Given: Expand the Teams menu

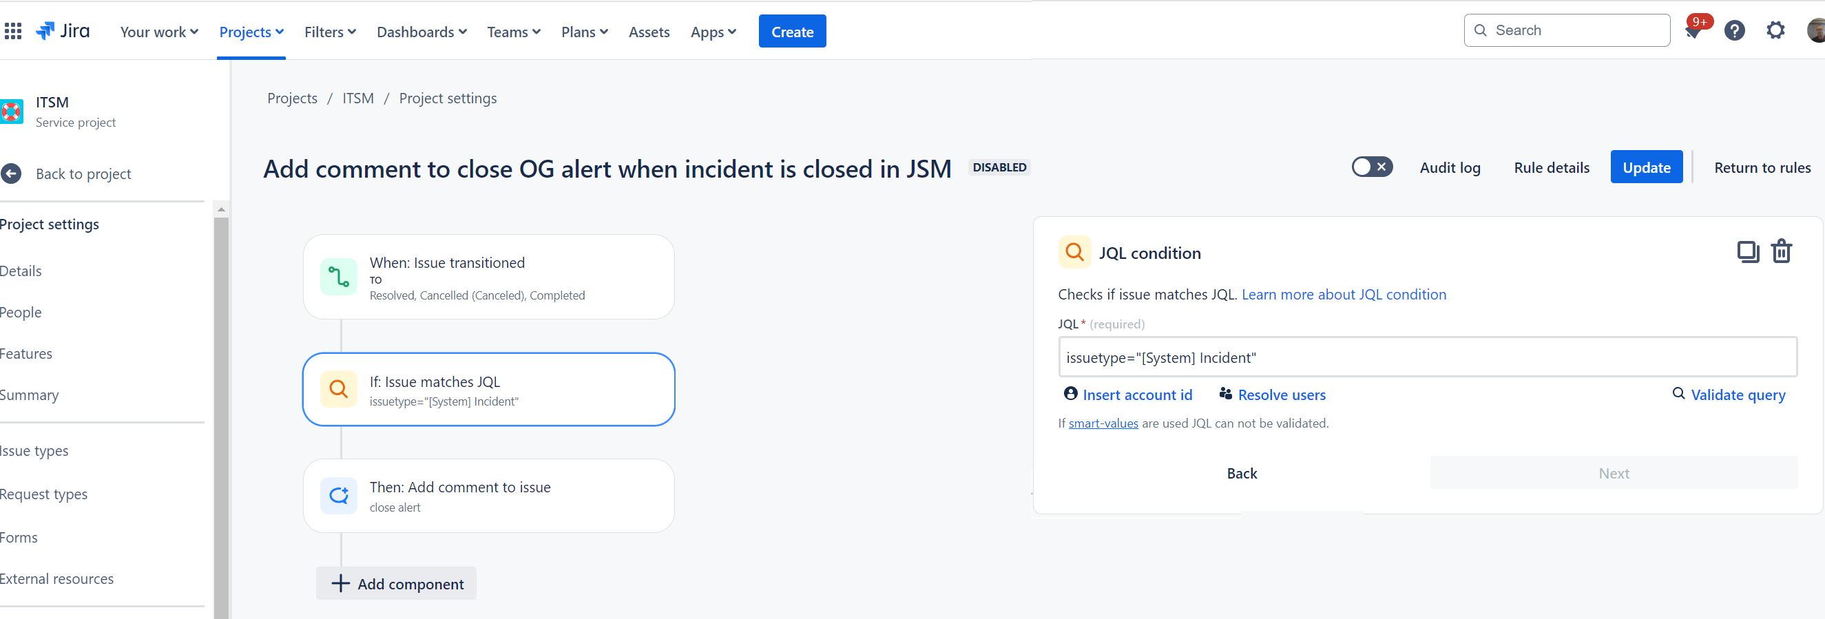Looking at the screenshot, I should click(514, 32).
